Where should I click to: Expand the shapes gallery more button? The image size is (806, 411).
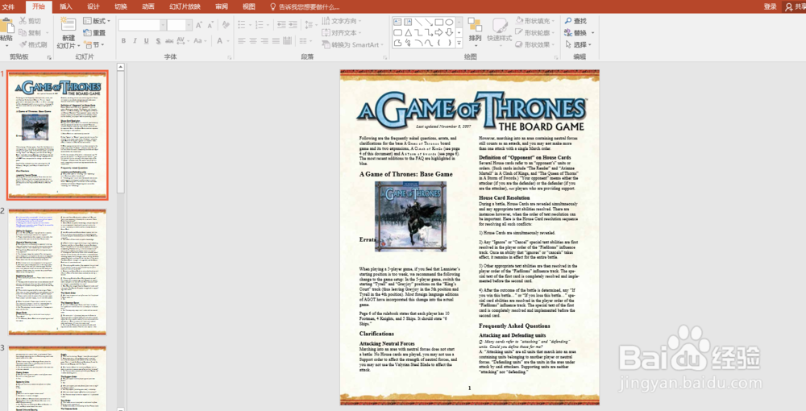[459, 44]
